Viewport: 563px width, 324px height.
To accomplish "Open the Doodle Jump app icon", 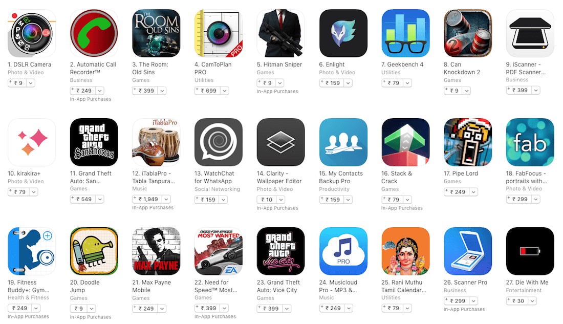I will click(x=94, y=251).
